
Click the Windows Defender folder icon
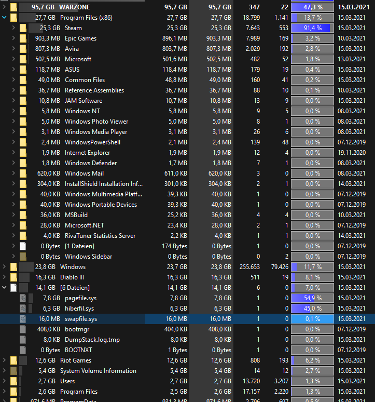click(23, 163)
